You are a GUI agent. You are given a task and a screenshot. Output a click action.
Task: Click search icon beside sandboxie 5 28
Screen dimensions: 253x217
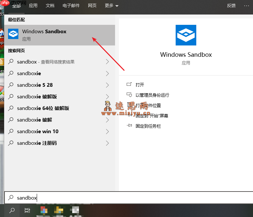(x=11, y=85)
